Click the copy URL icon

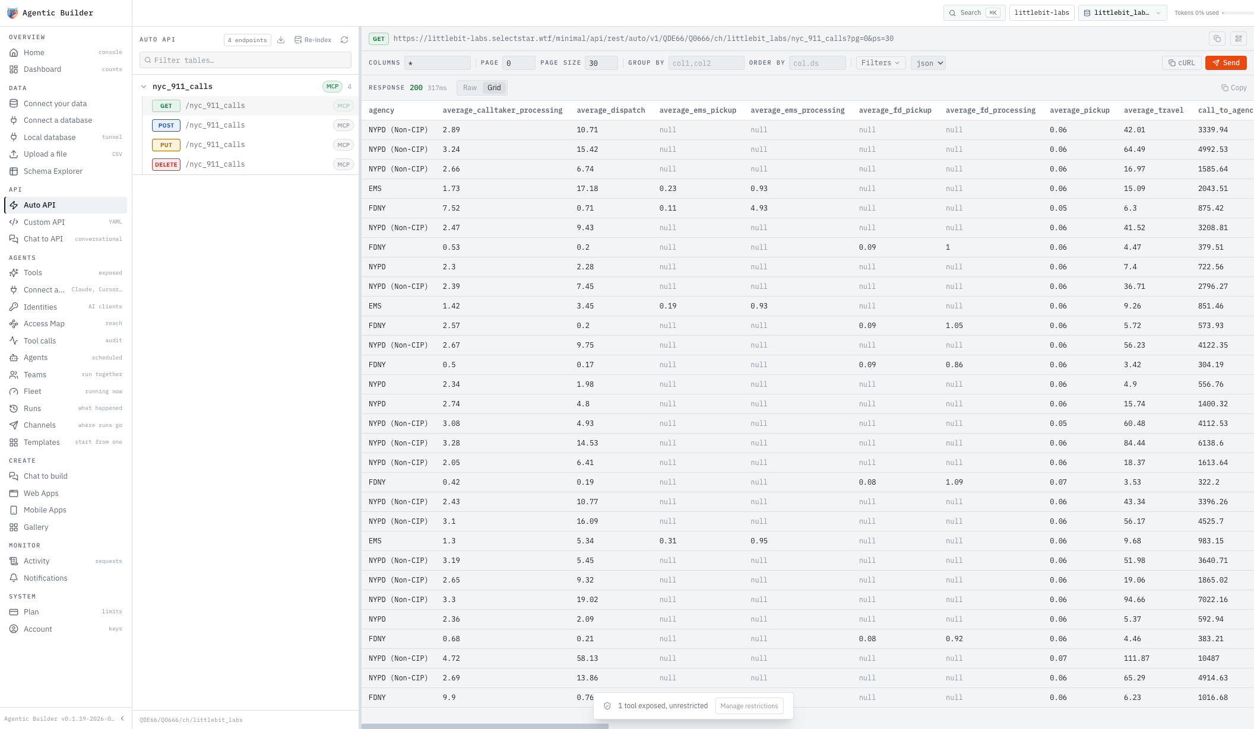click(1217, 39)
